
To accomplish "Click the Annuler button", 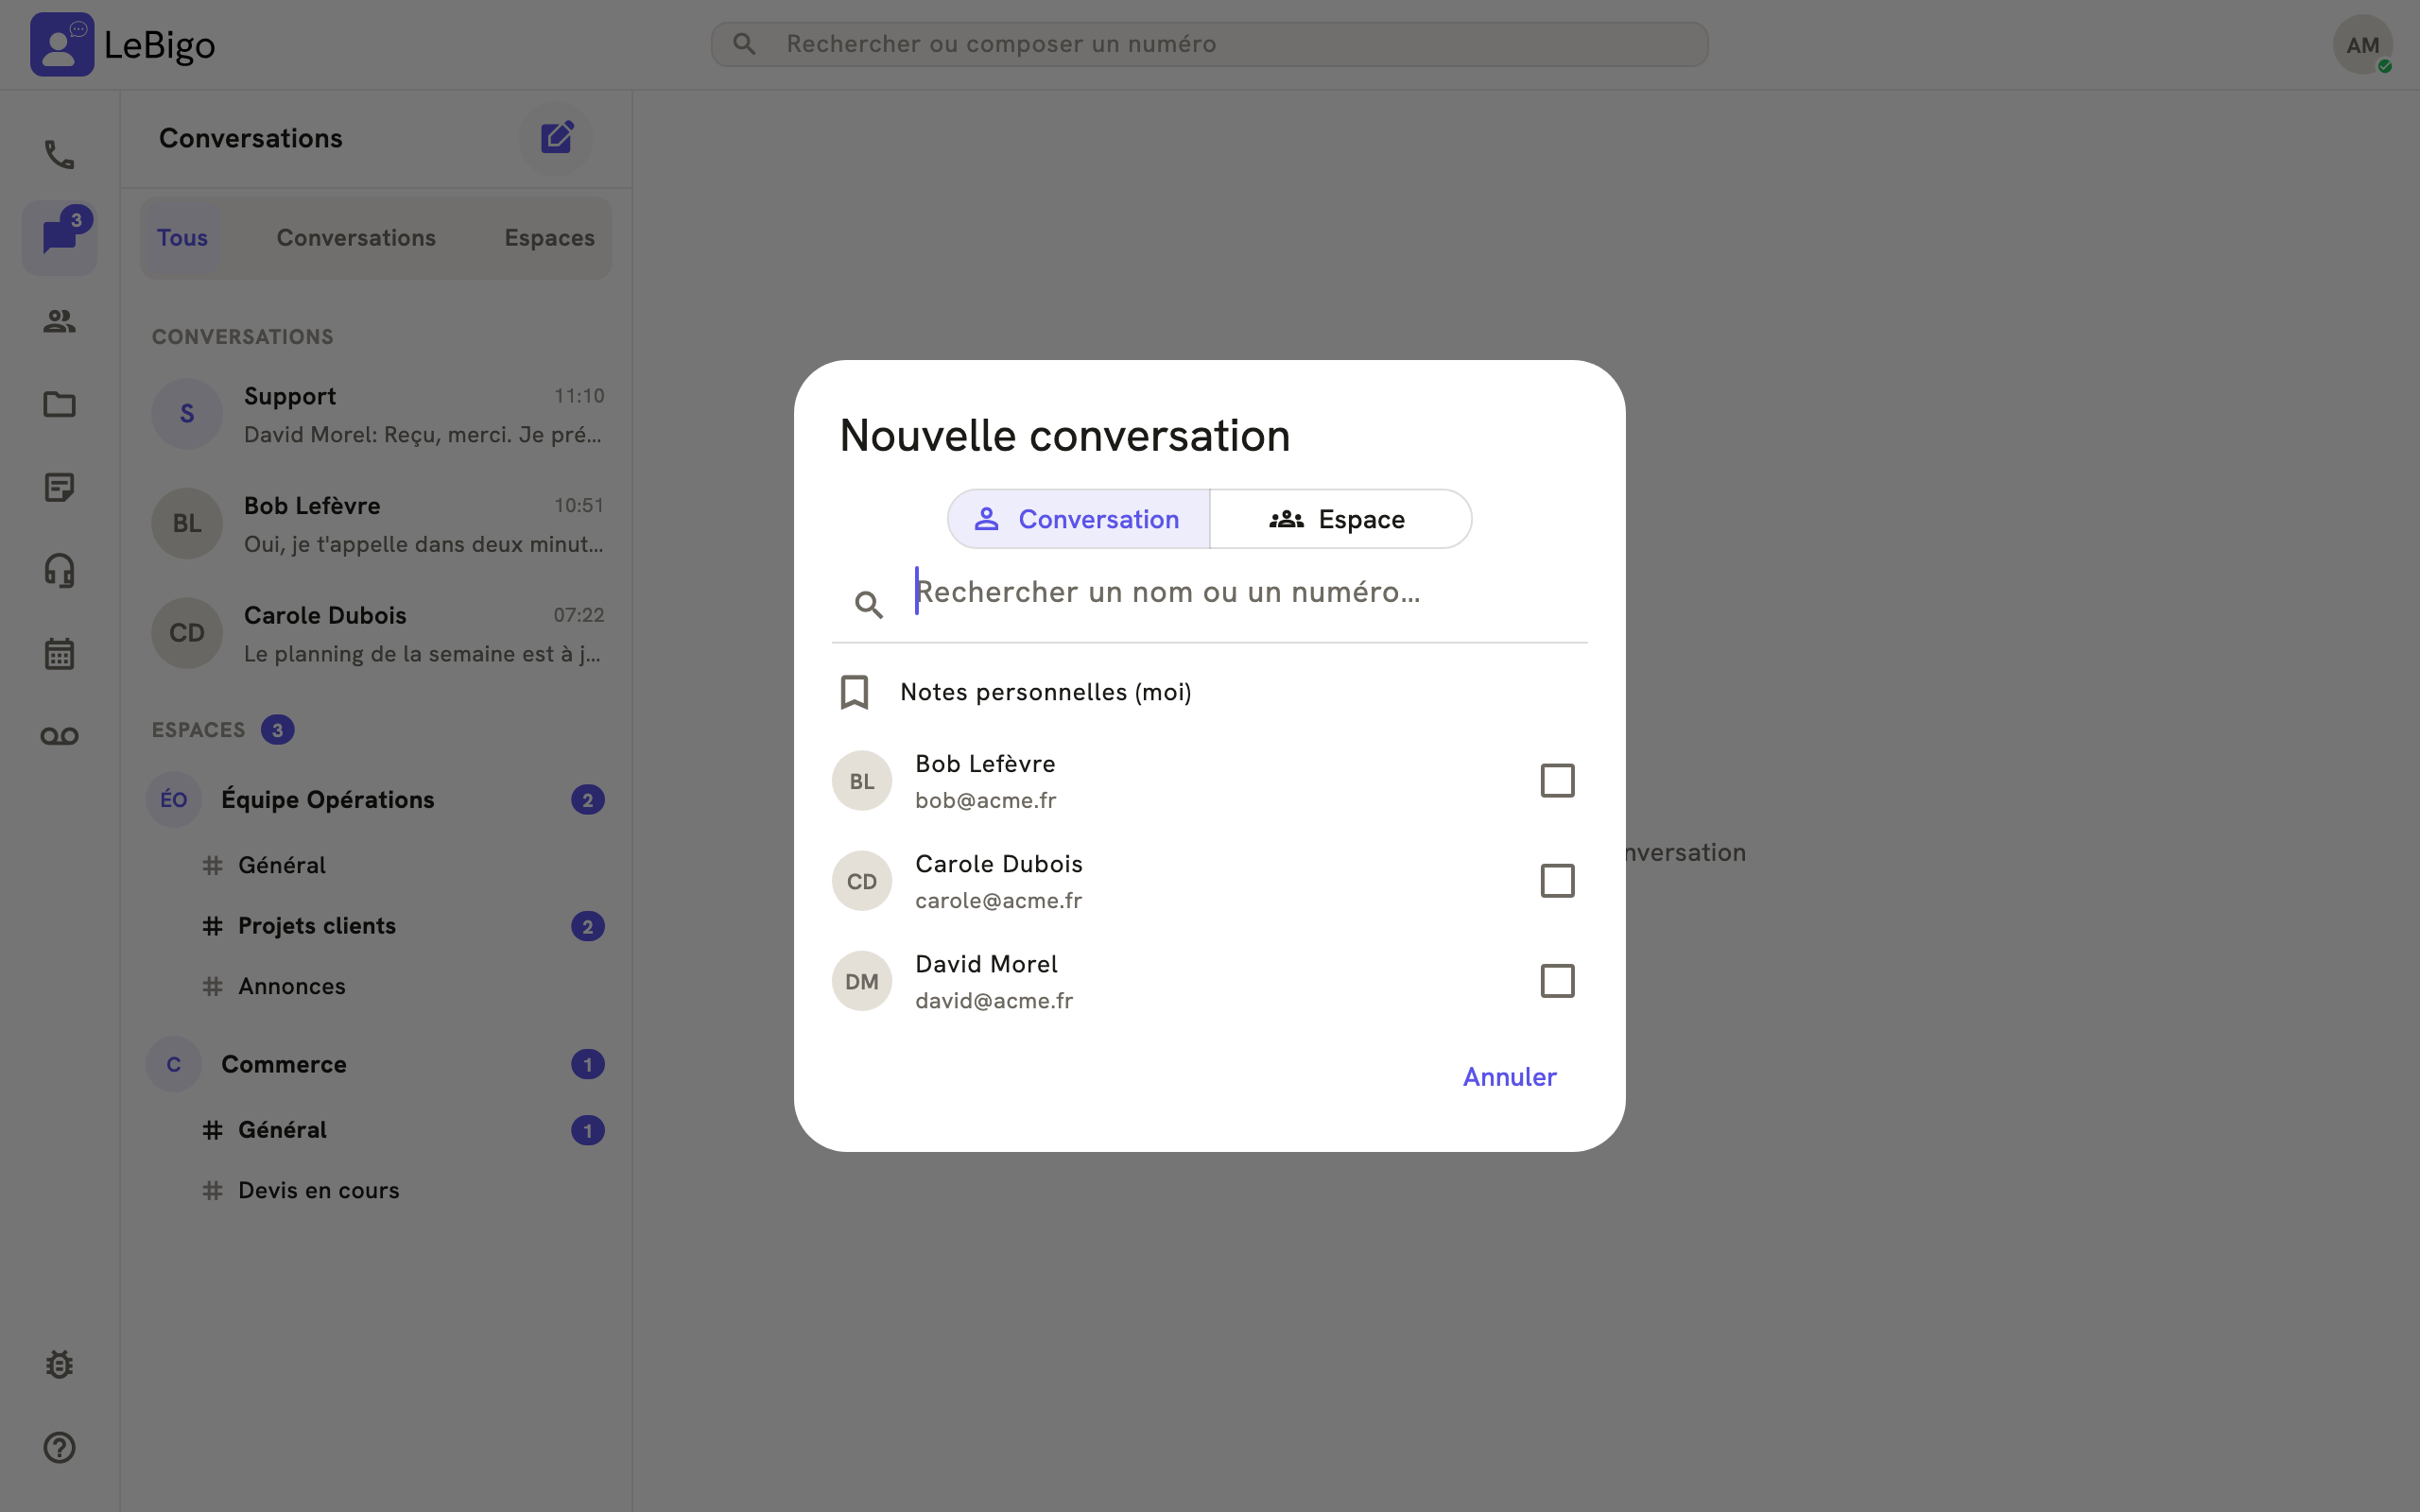I will tap(1509, 1077).
